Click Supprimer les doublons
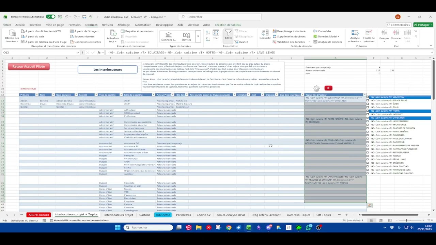 [289, 36]
